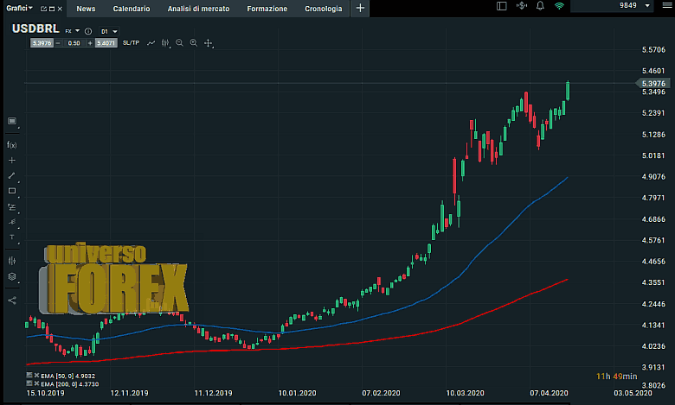Image resolution: width=675 pixels, height=405 pixels.
Task: Open the Grafici dropdown menu
Action: (x=19, y=8)
